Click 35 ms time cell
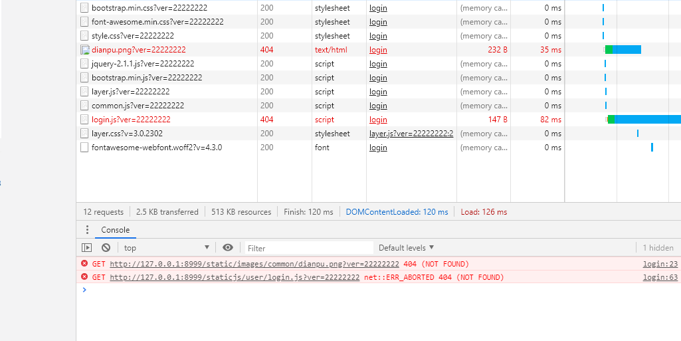The height and width of the screenshot is (341, 681). (551, 50)
